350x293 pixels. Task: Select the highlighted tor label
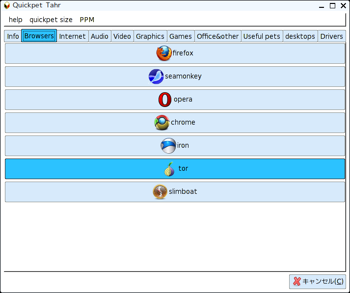[183, 168]
